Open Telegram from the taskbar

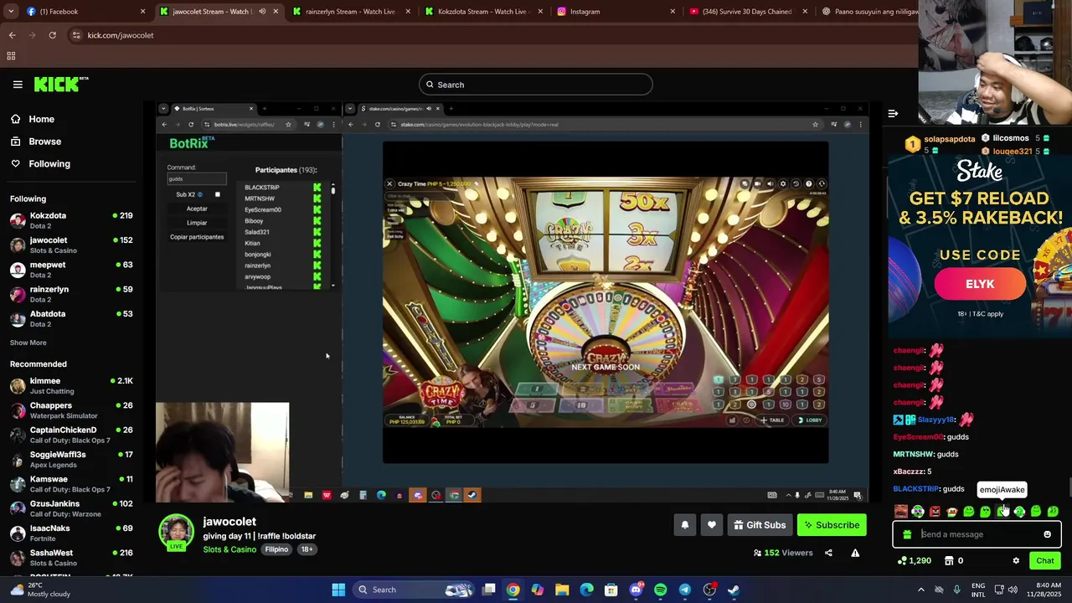coord(684,590)
